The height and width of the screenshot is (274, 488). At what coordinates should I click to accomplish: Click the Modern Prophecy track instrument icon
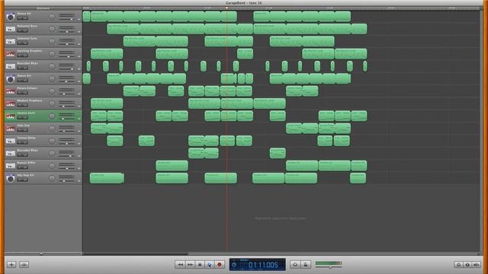tap(10, 104)
